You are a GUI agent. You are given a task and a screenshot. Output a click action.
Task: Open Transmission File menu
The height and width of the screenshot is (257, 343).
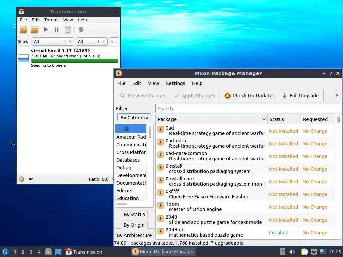pos(23,20)
